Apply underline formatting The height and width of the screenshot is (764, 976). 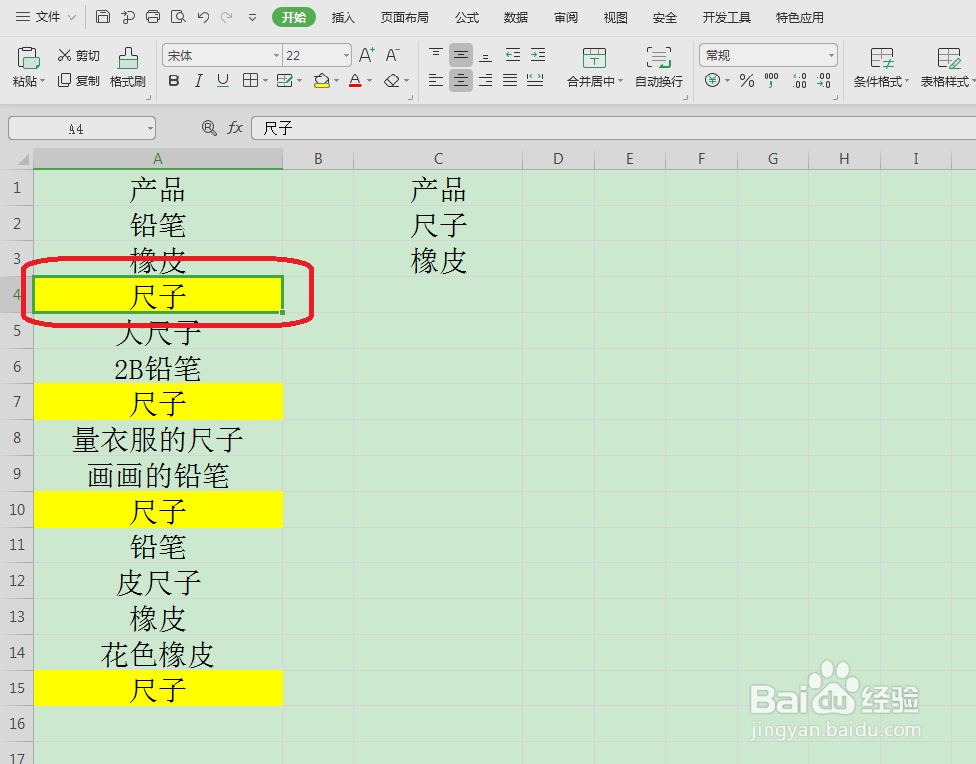point(222,80)
